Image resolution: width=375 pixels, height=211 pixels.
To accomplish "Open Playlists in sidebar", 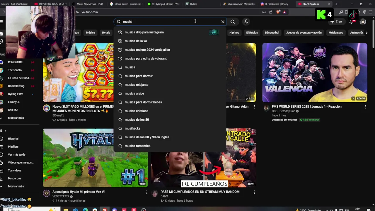I will click(13, 147).
